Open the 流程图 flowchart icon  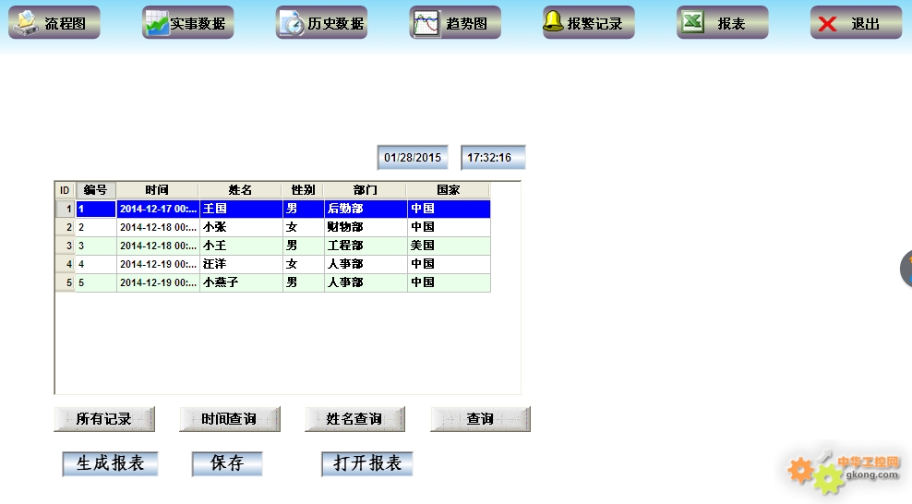26,23
